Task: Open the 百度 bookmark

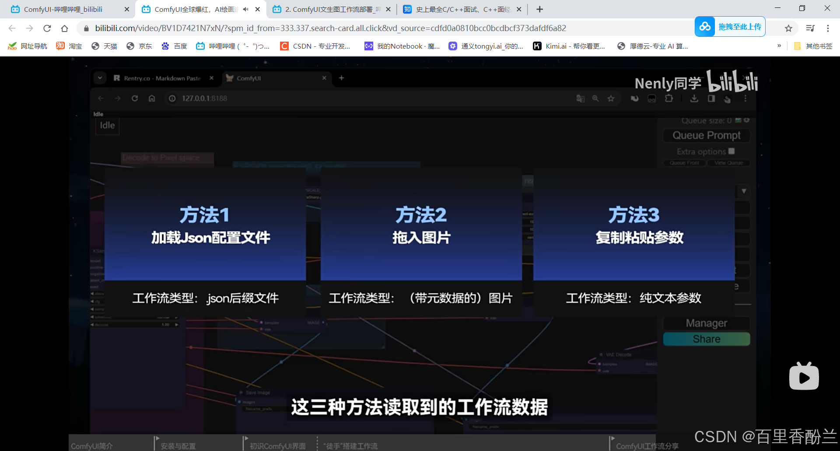Action: pyautogui.click(x=174, y=46)
